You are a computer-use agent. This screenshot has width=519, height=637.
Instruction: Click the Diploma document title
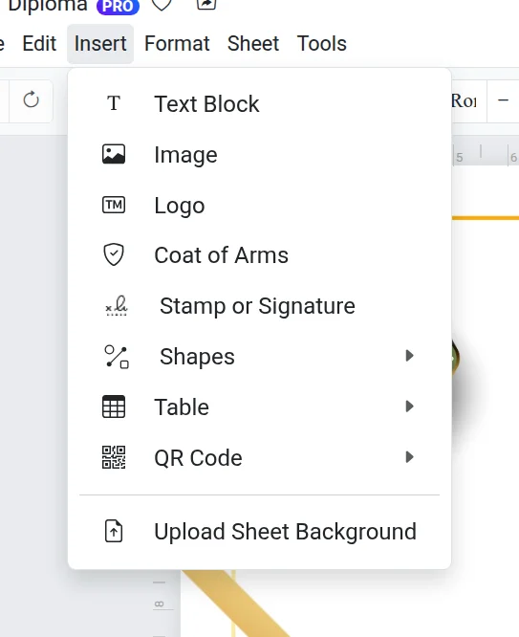(48, 6)
